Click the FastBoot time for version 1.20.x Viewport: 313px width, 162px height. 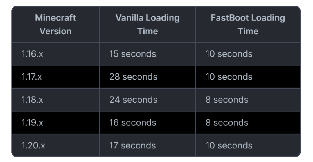(229, 145)
